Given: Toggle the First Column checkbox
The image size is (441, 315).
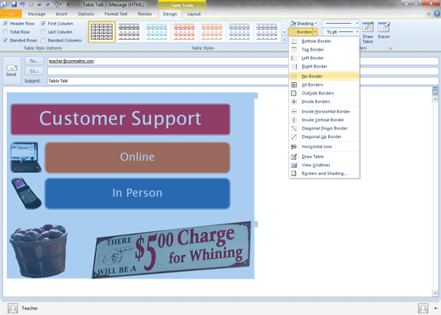Looking at the screenshot, I should [x=43, y=24].
